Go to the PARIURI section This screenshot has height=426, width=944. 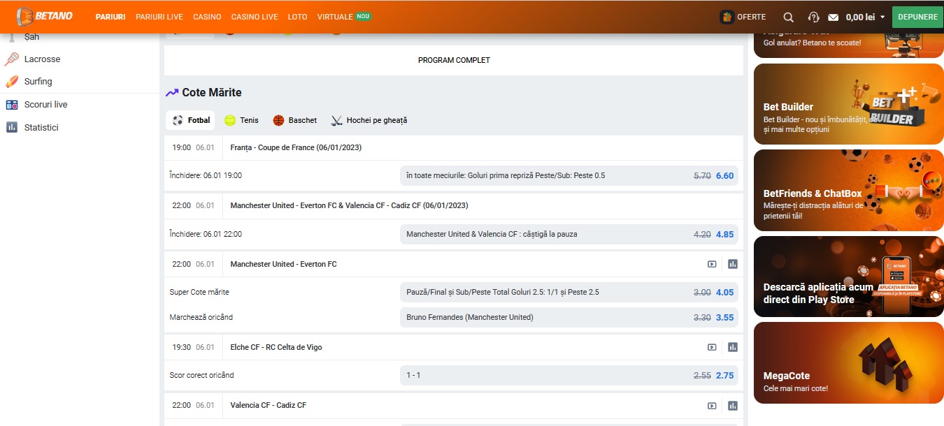[110, 17]
